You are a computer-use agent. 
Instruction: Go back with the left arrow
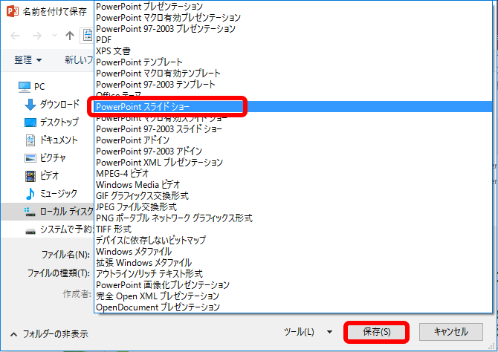[x=15, y=36]
